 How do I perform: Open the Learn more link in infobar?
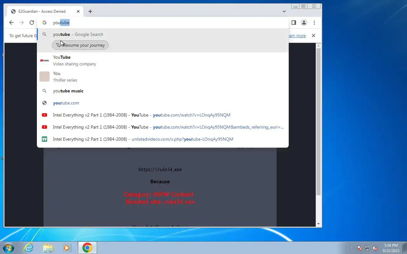pos(297,36)
